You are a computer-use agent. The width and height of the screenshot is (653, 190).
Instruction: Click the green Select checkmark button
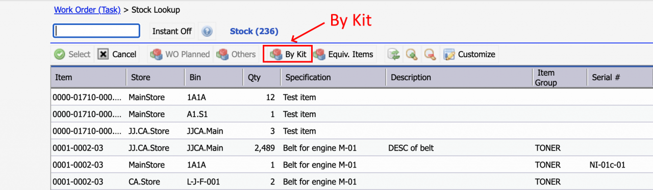click(72, 54)
